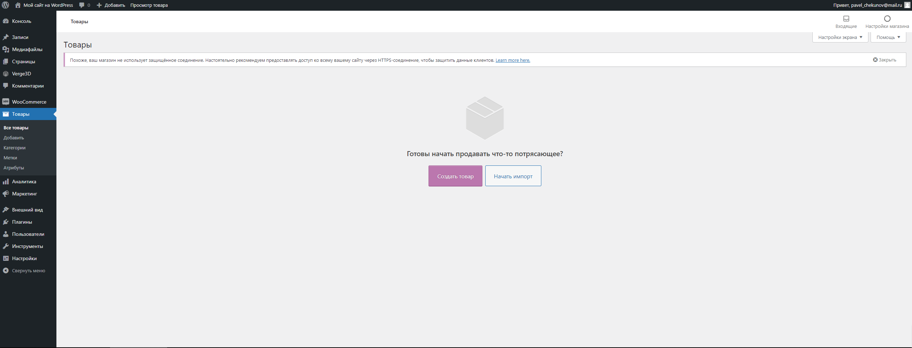Click the Verge3D icon in sidebar
Viewport: 912px width, 348px height.
[6, 74]
